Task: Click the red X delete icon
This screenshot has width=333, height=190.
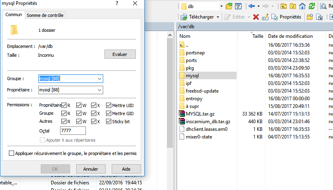Action: point(256,17)
